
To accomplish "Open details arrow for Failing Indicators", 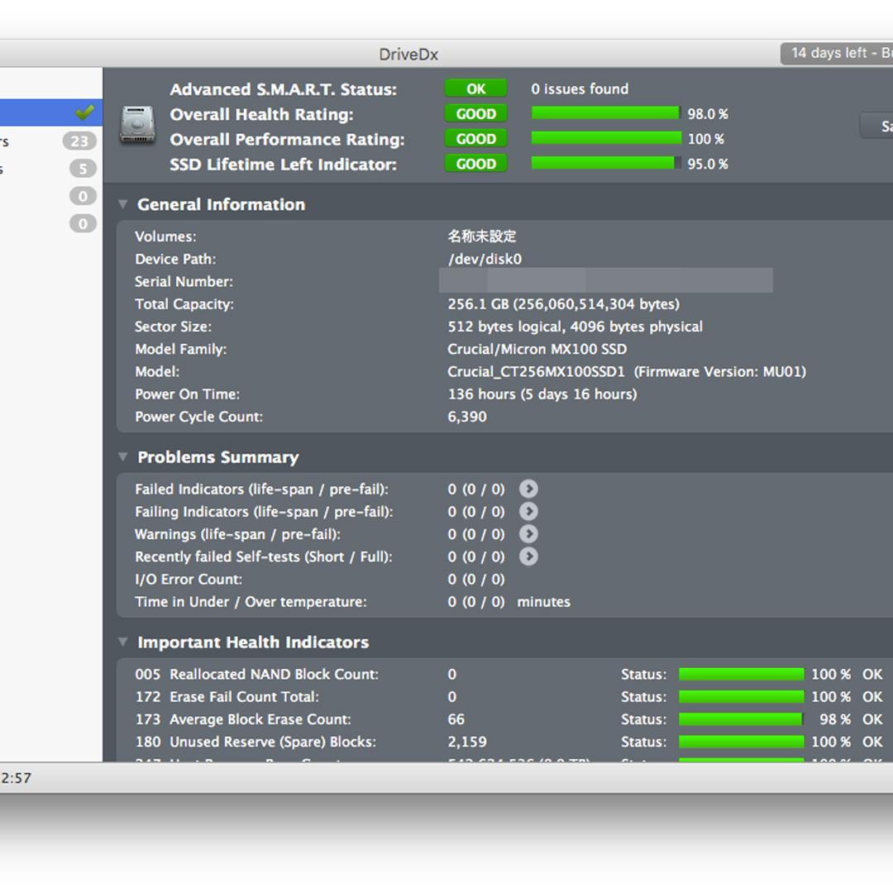I will pos(528,512).
